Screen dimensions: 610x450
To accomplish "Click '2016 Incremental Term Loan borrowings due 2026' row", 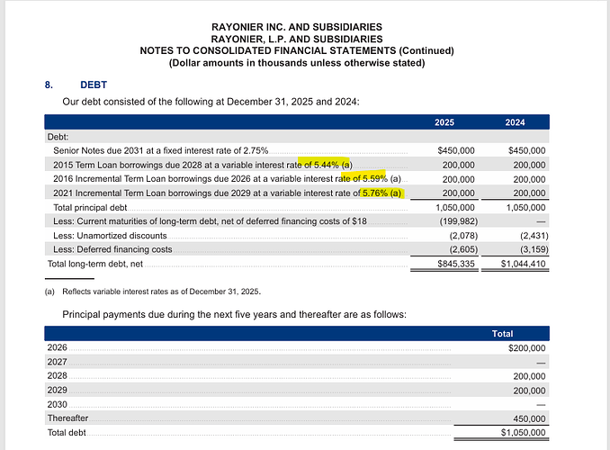I will 297,179.
